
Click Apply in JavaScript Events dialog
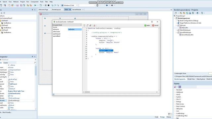[x=147, y=25]
